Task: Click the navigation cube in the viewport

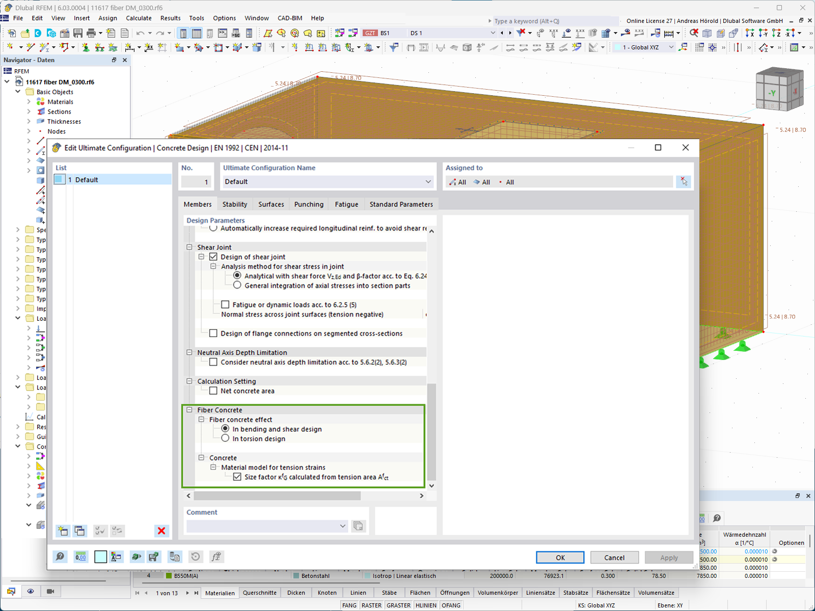Action: [x=780, y=90]
